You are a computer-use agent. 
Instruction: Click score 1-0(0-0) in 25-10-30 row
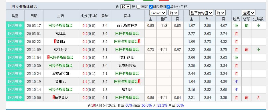(x=89, y=66)
